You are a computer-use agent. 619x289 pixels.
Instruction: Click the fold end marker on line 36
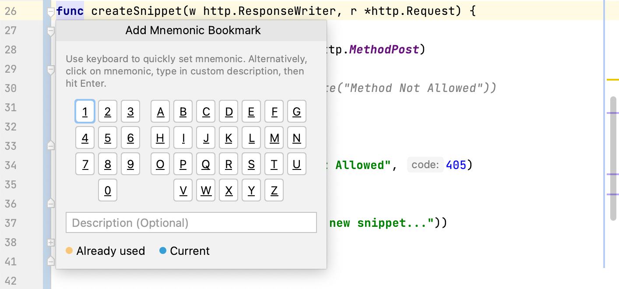click(x=51, y=204)
